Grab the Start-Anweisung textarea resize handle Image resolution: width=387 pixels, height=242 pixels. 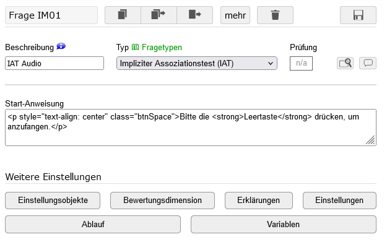(x=371, y=140)
